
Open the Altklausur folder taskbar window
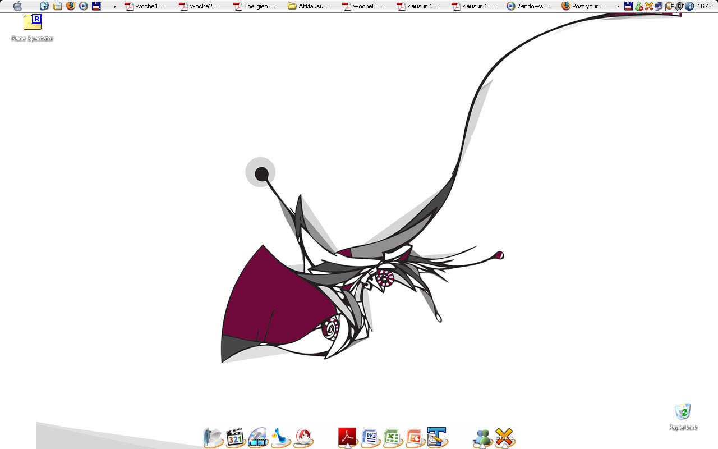[309, 6]
